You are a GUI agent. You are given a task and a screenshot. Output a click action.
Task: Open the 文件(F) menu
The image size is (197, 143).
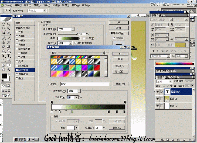pyautogui.click(x=8, y=5)
